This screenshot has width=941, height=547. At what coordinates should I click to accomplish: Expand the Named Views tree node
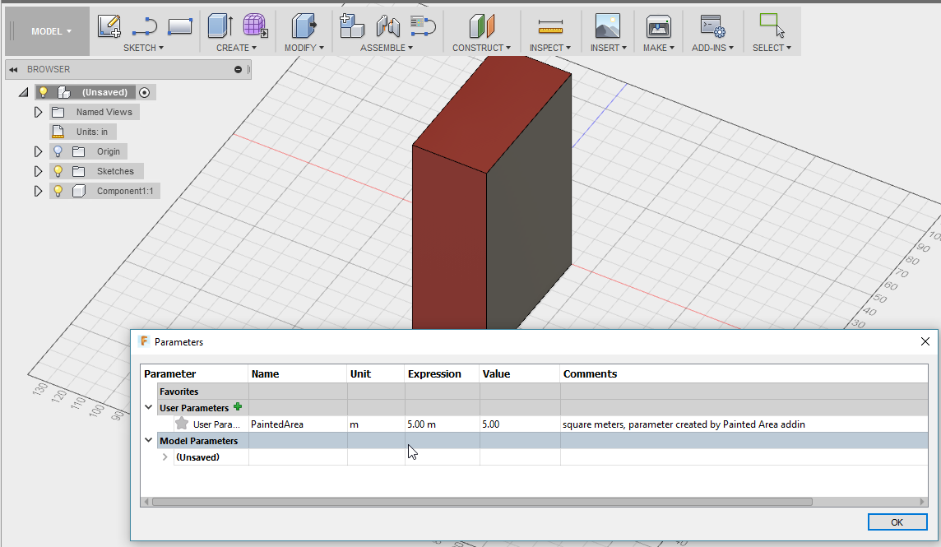click(x=38, y=112)
